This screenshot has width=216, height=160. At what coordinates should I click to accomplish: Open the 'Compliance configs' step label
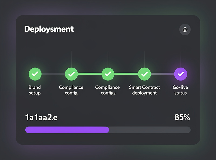(107, 90)
